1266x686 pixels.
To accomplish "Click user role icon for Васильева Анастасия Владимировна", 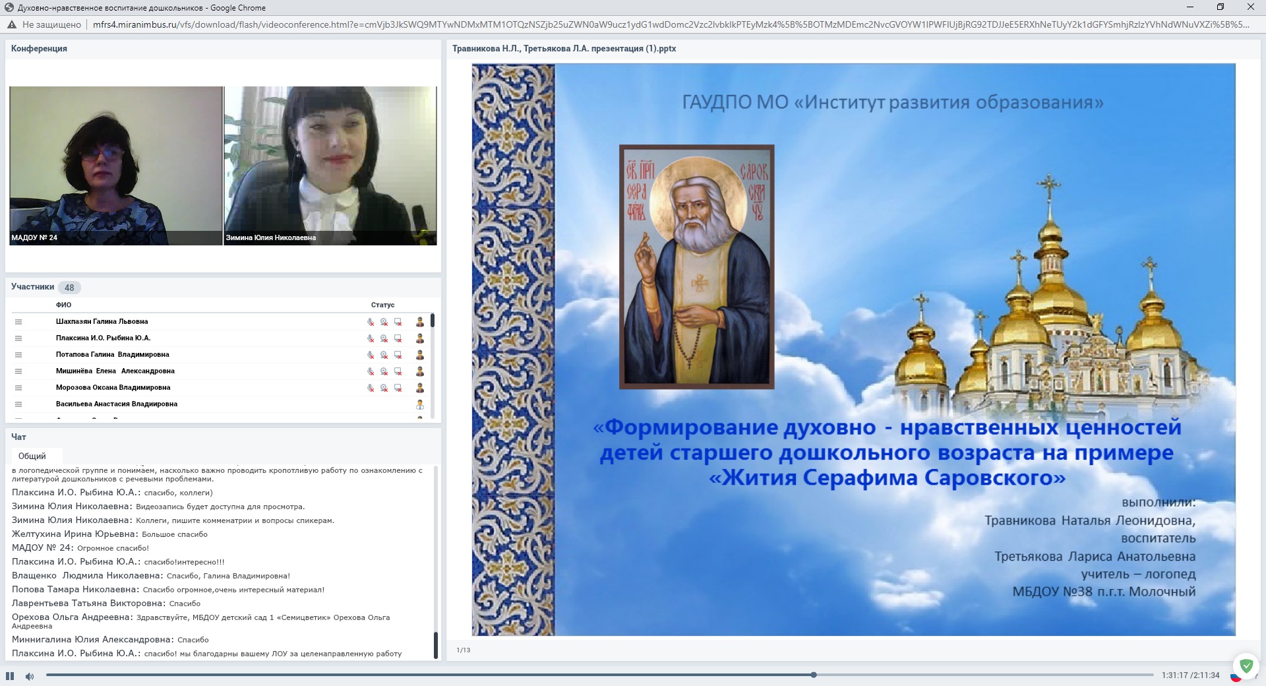I will pyautogui.click(x=419, y=404).
